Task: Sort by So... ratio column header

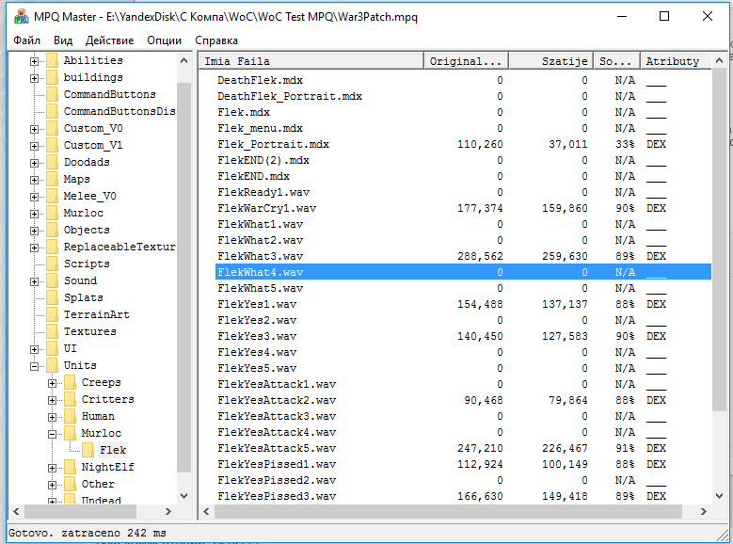Action: tap(617, 61)
